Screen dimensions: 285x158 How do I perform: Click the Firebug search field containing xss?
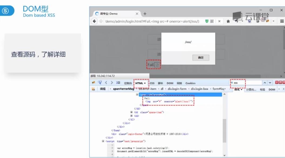[x=247, y=83]
